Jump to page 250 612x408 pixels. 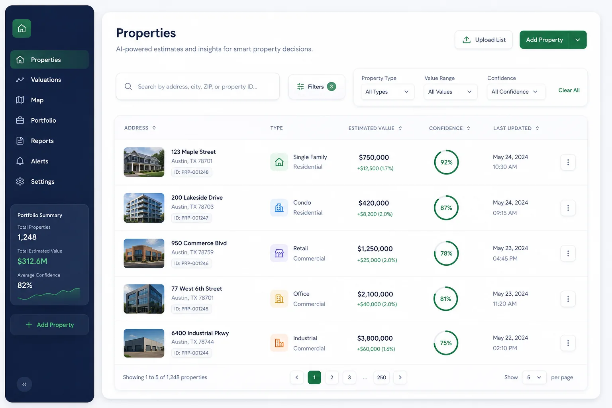click(381, 377)
